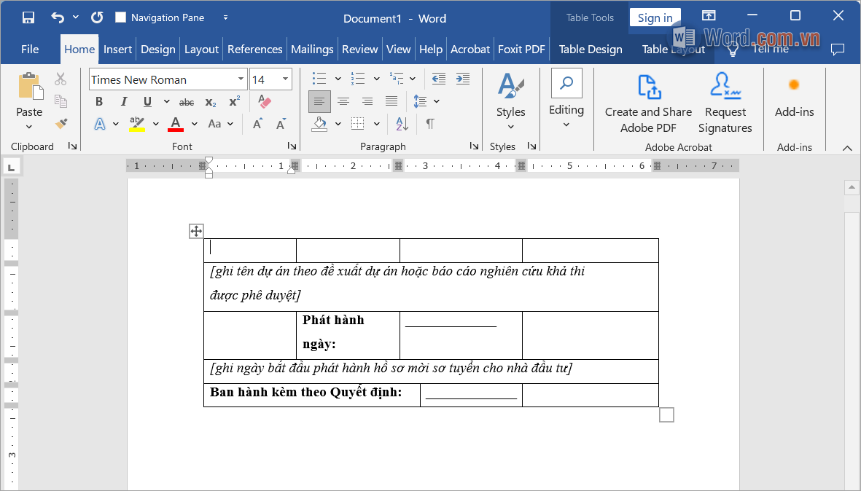Viewport: 861px width, 491px height.
Task: Click the Increase Indent icon
Action: 462,79
